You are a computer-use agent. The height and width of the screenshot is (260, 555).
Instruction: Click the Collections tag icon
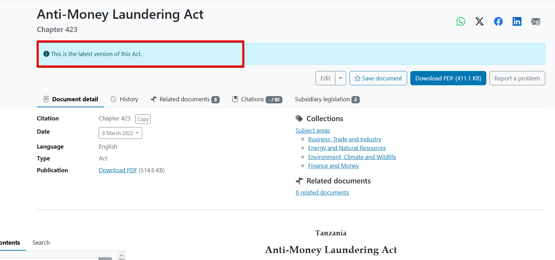click(299, 119)
